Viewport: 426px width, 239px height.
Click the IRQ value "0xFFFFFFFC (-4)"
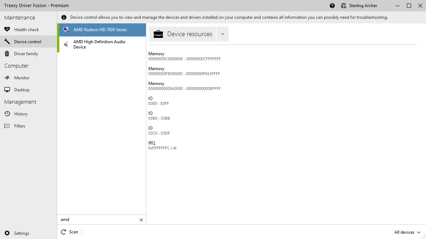pyautogui.click(x=162, y=148)
